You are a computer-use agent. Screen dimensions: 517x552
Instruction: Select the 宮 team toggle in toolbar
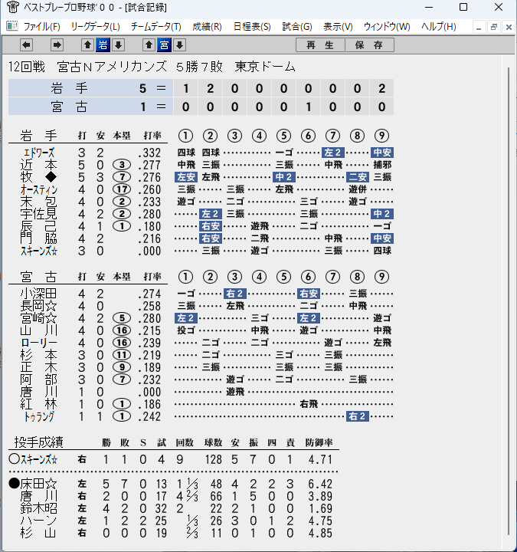pos(164,45)
